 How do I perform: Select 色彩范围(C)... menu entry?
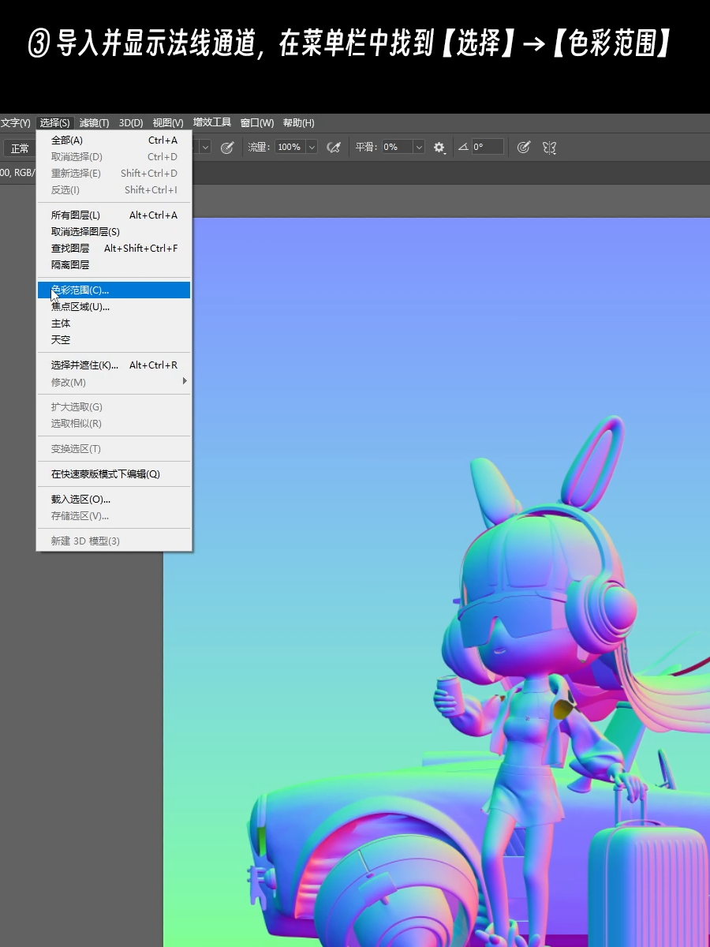[114, 290]
